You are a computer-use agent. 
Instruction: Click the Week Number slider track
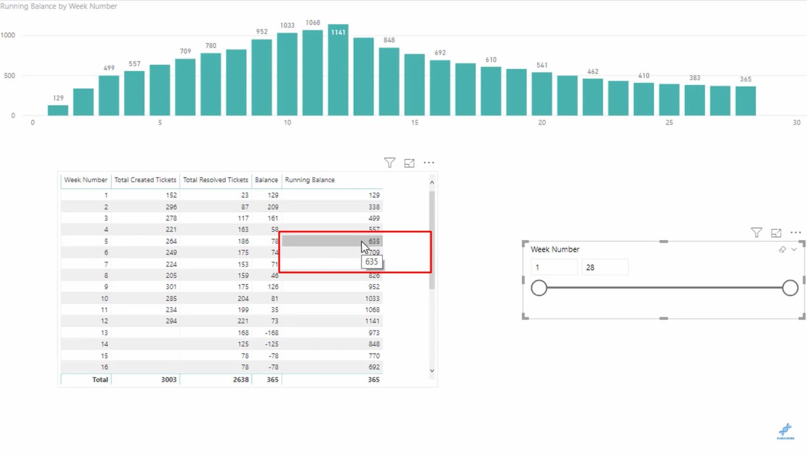pyautogui.click(x=664, y=288)
